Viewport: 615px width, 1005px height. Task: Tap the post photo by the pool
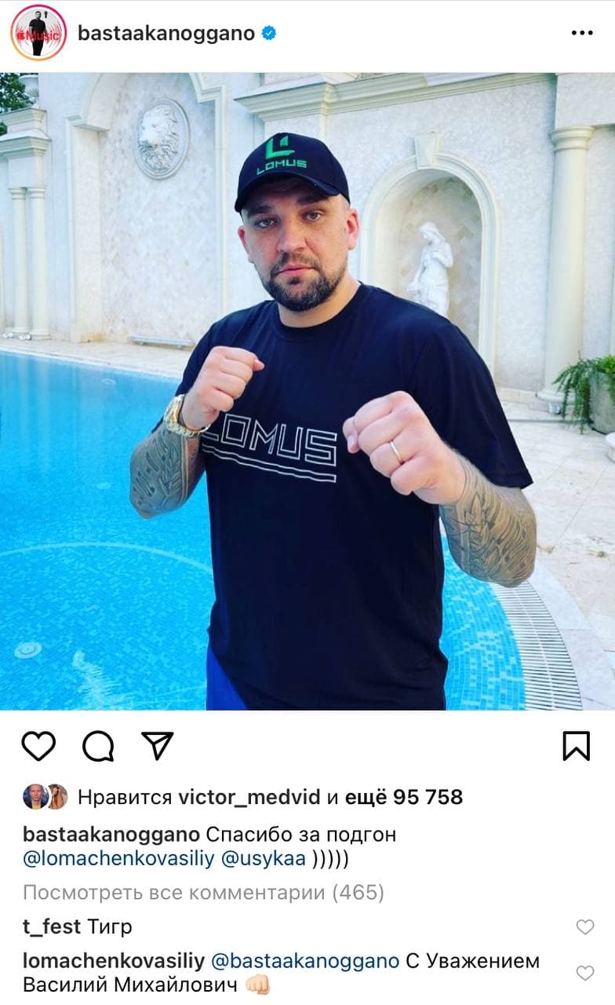(x=307, y=391)
